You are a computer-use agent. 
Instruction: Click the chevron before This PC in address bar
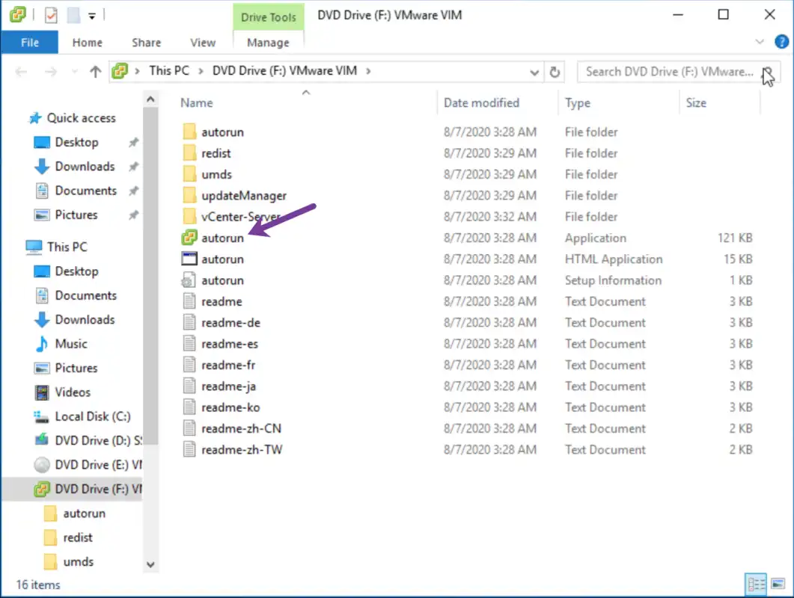pos(137,71)
